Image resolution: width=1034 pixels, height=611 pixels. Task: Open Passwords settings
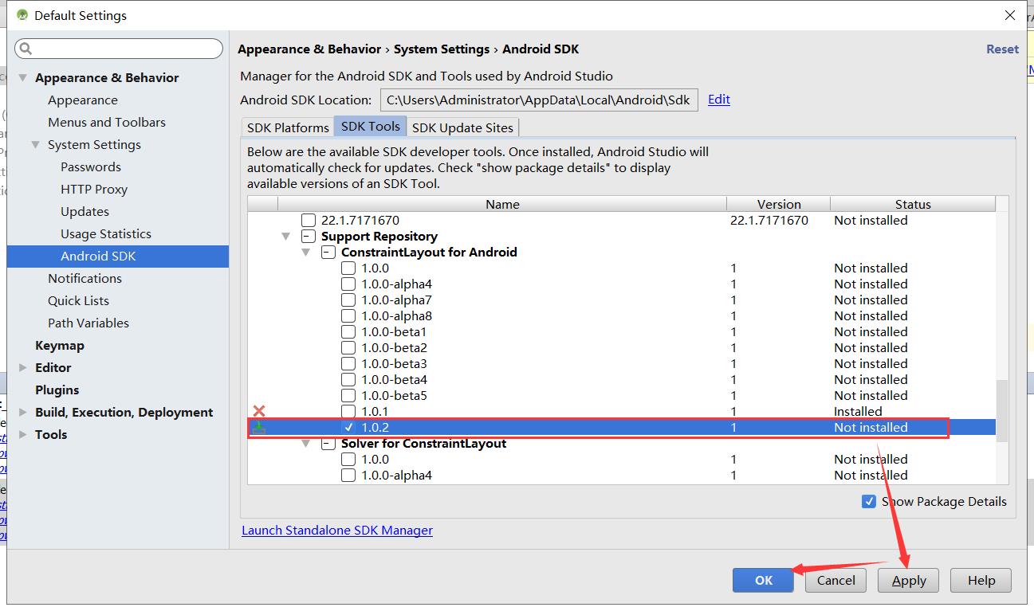point(91,167)
